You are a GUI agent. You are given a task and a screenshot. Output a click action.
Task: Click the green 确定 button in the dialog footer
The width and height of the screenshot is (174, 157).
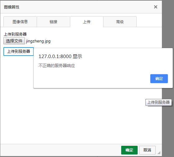click(x=129, y=150)
